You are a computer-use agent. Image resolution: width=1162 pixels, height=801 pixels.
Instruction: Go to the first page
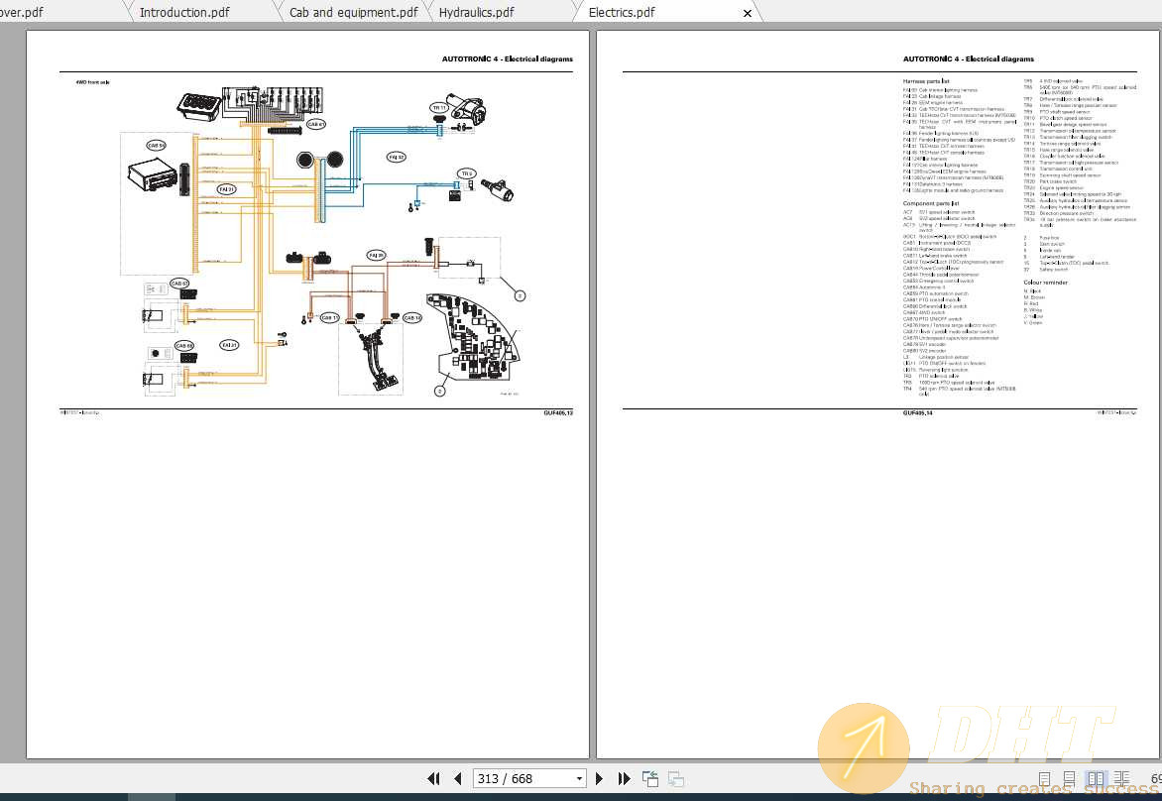point(433,779)
